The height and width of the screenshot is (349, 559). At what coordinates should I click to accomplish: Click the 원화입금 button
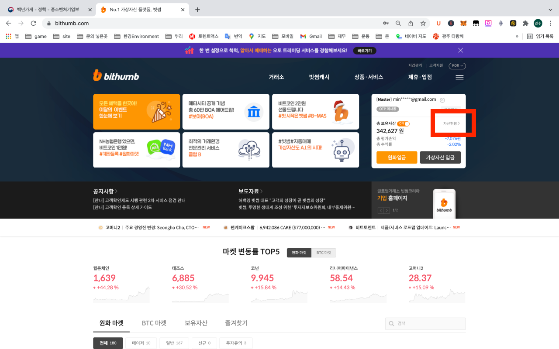tap(397, 157)
